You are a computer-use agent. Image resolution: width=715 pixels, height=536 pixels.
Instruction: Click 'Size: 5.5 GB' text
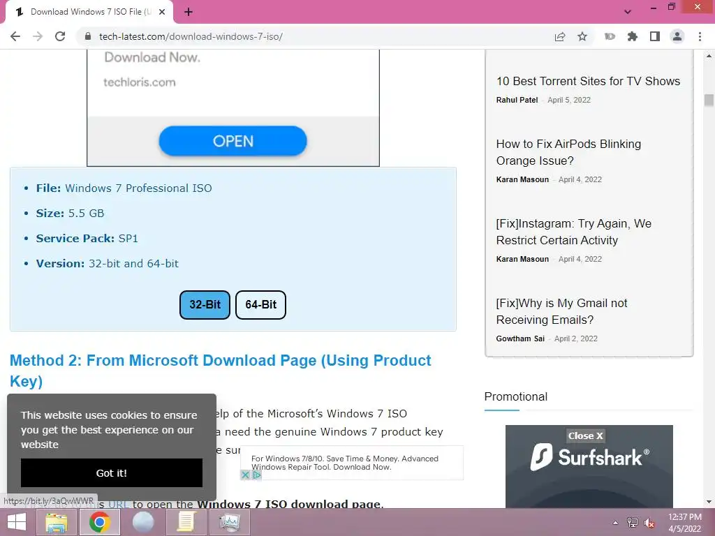70,214
